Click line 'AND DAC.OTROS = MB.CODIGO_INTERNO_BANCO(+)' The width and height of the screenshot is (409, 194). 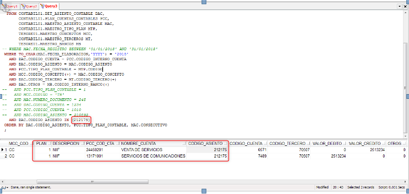(59, 85)
